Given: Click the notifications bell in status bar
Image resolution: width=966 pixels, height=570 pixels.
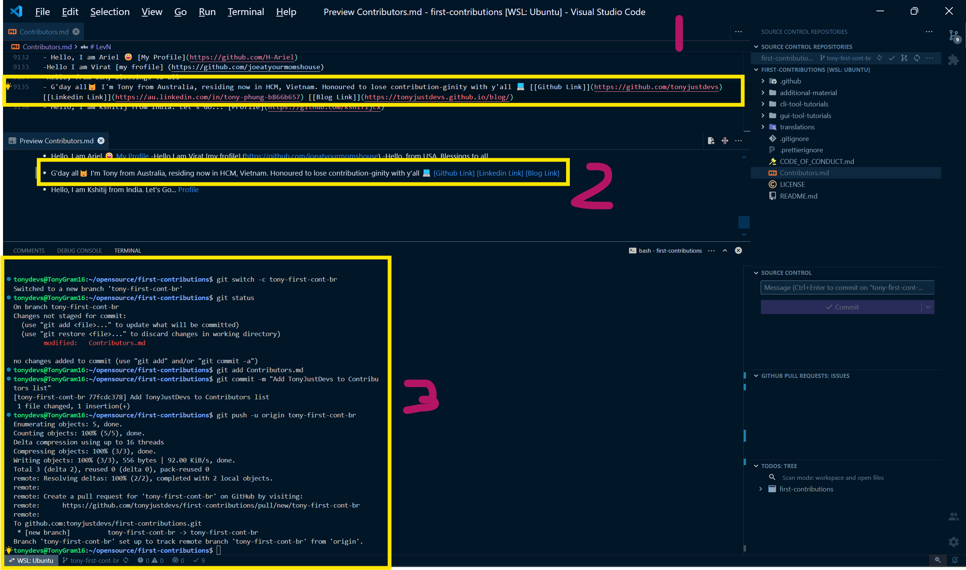Looking at the screenshot, I should coord(954,560).
